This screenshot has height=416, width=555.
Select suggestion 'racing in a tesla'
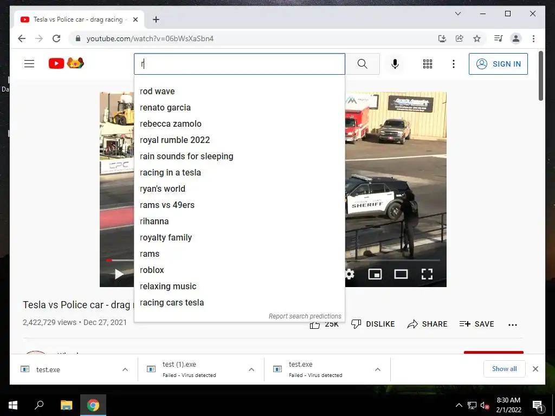tap(239, 173)
